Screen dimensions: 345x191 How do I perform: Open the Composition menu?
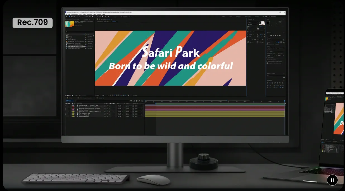click(x=74, y=14)
